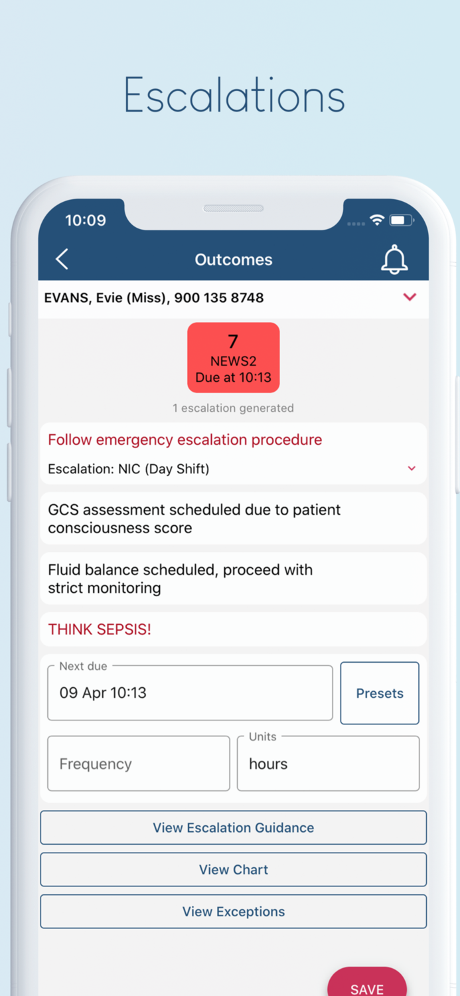The width and height of the screenshot is (460, 996).
Task: Open the Presets button
Action: tap(379, 693)
